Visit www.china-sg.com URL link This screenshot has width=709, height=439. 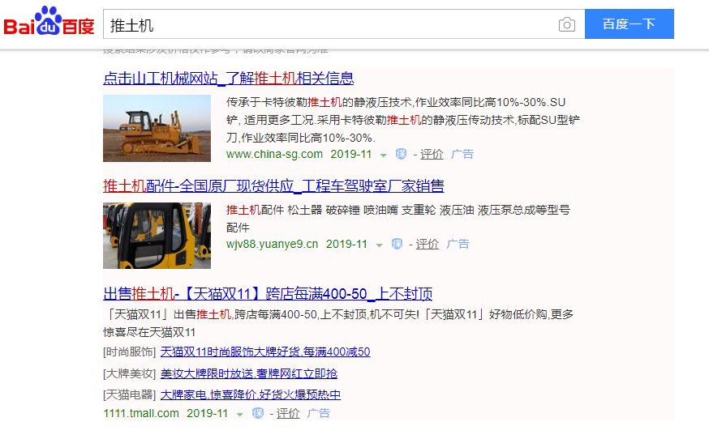(x=274, y=154)
